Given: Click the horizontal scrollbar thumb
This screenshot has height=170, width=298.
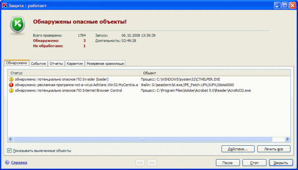Looking at the screenshot, I should 143,139.
